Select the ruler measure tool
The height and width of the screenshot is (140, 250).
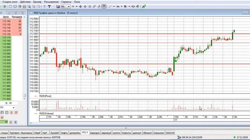point(95,7)
